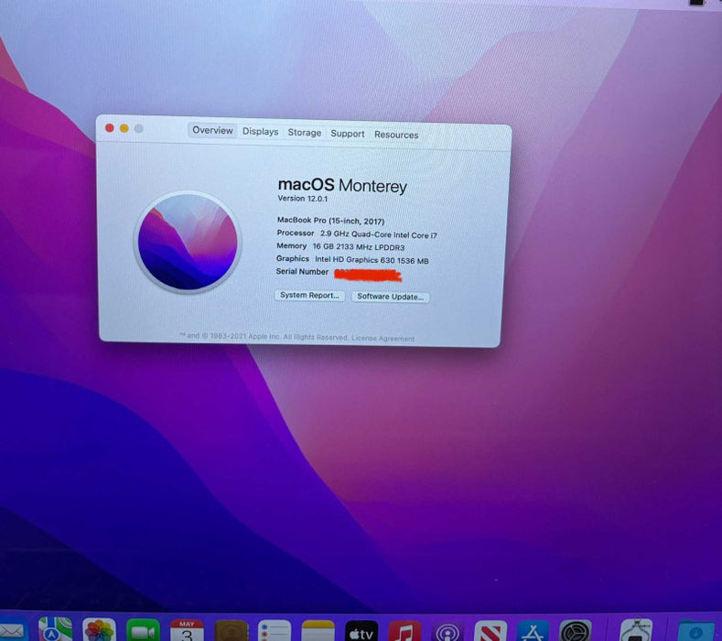
Task: Open the News app in the Dock
Action: click(x=490, y=631)
